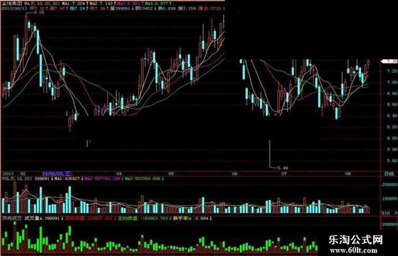The image size is (398, 256).
Task: Click the 08 month label on time axis
Action: click(348, 174)
